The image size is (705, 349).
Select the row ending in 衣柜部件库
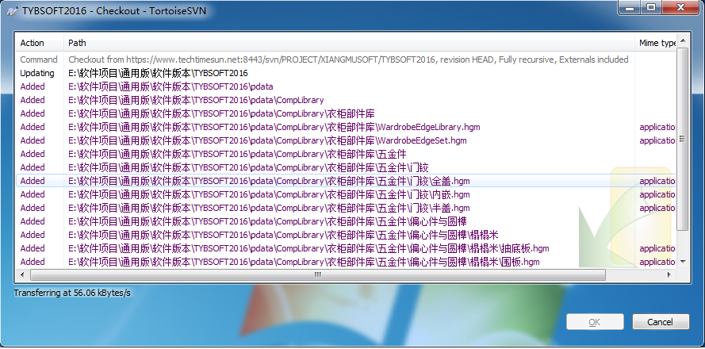346,113
